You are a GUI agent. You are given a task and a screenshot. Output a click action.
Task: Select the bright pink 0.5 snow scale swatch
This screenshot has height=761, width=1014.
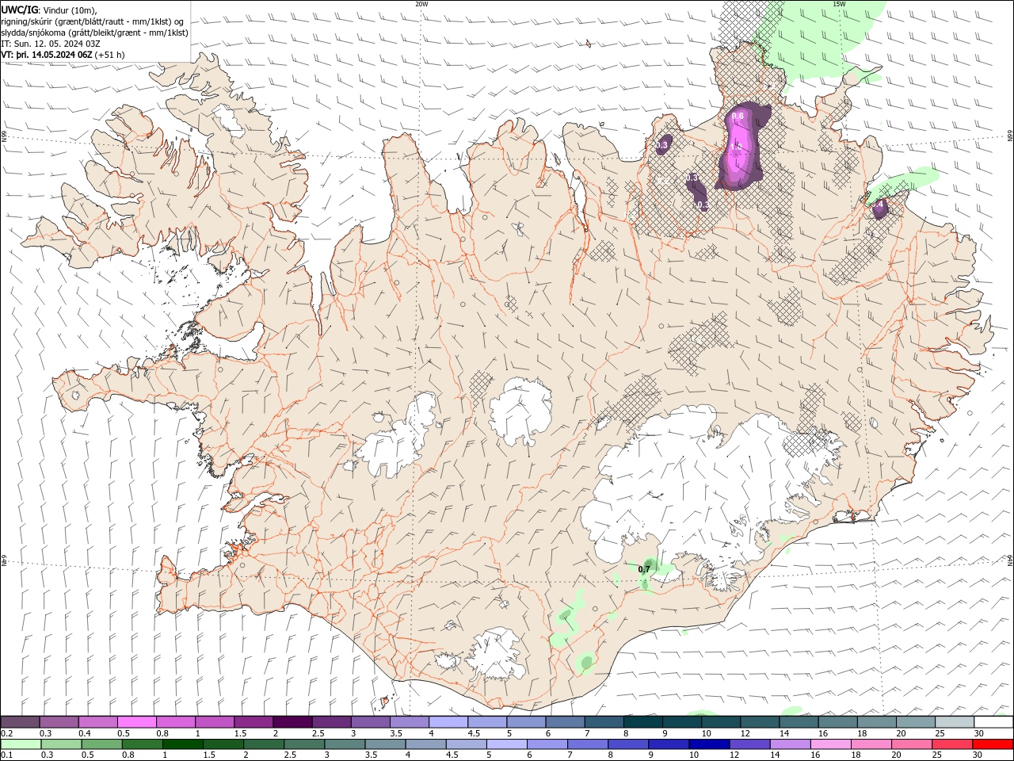click(x=136, y=722)
